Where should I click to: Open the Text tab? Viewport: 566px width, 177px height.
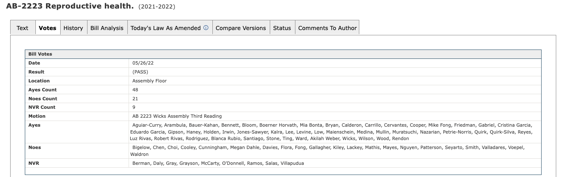click(x=22, y=28)
